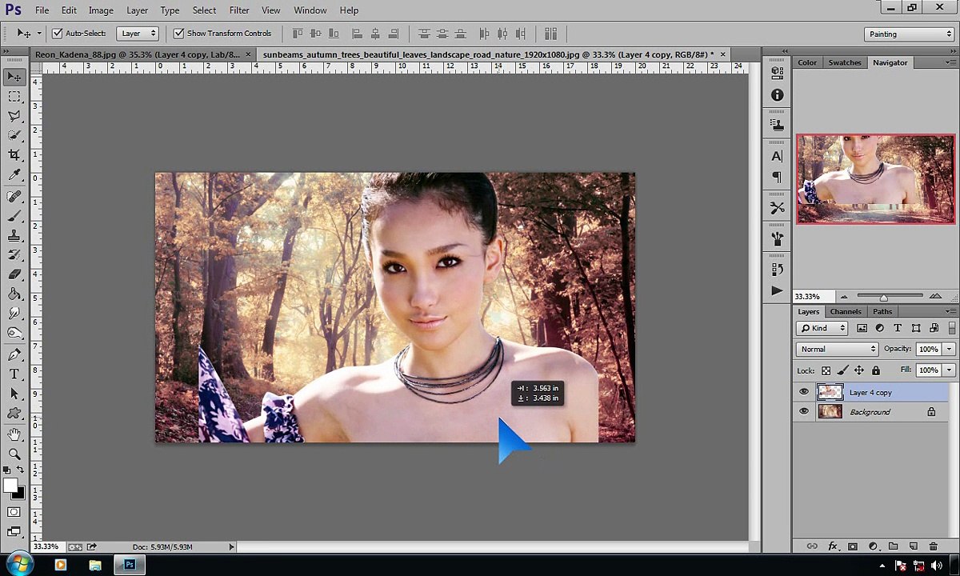Select the Rectangular Marquee tool
This screenshot has width=960, height=576.
point(14,96)
